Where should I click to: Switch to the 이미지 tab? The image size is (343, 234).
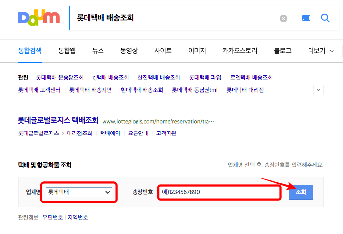(197, 51)
